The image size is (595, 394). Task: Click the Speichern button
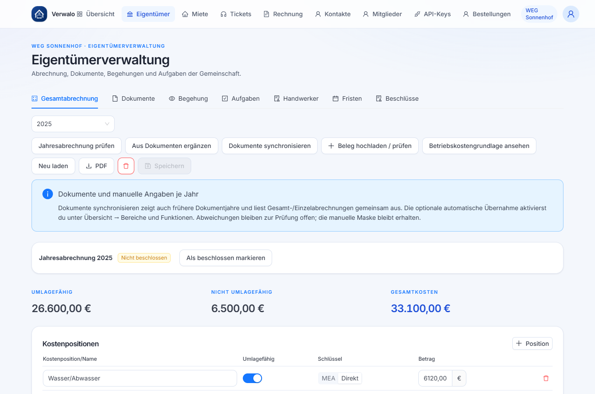pos(164,166)
